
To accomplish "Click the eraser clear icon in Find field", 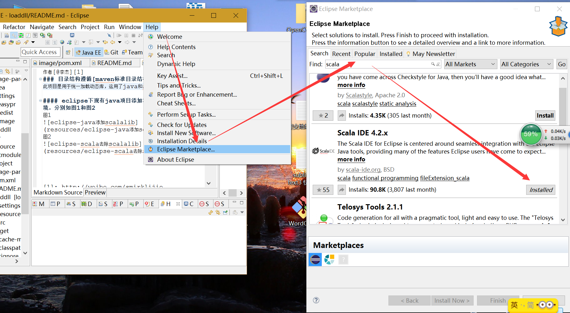I will pos(438,64).
